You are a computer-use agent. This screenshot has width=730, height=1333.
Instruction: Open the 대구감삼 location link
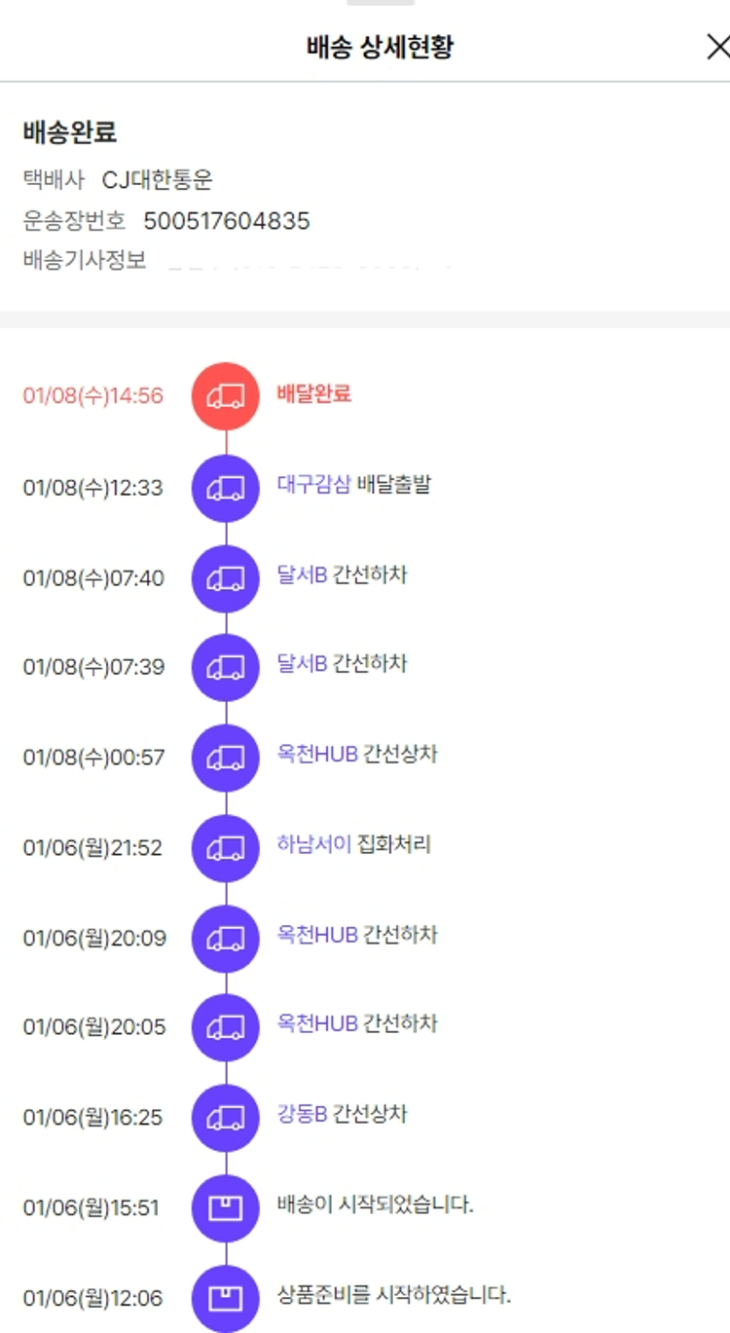[313, 484]
